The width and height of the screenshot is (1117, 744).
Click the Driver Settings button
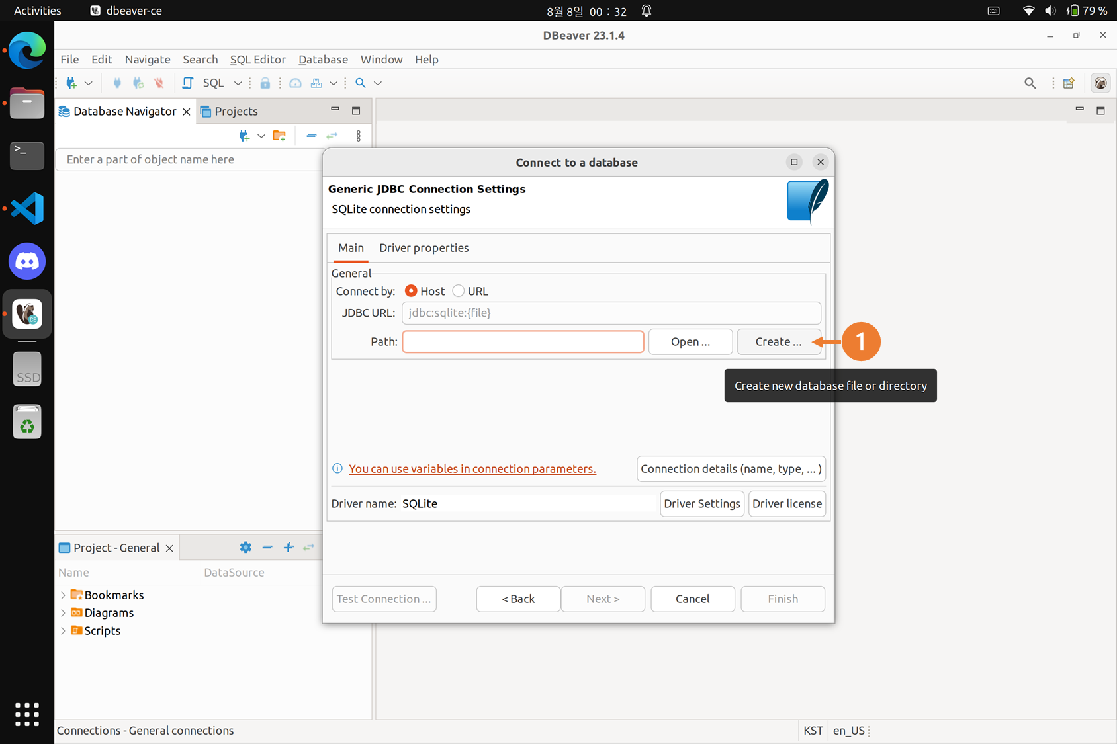pyautogui.click(x=702, y=504)
